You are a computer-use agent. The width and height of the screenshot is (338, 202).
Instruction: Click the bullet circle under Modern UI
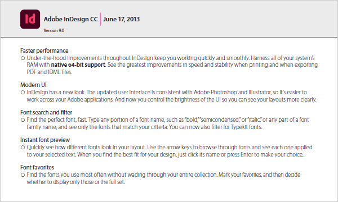pos(23,93)
